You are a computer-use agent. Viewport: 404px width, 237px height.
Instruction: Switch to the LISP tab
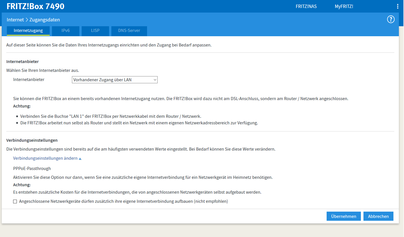[x=95, y=31]
